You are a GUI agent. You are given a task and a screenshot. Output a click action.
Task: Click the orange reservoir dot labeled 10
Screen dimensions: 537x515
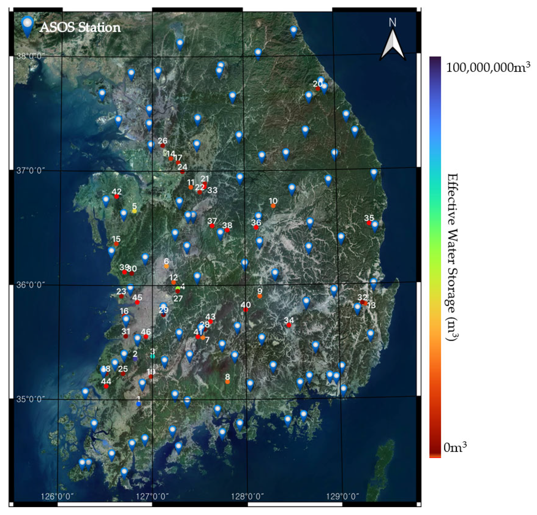(x=273, y=206)
